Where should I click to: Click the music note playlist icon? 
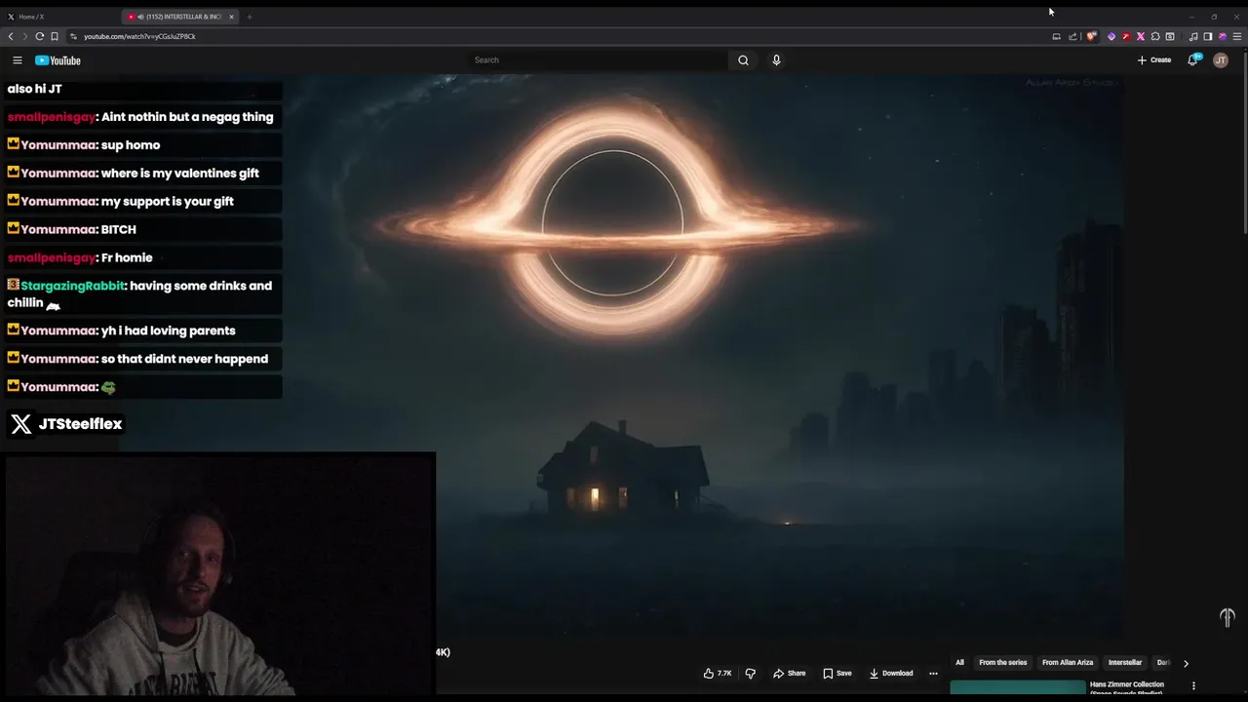tap(1193, 36)
